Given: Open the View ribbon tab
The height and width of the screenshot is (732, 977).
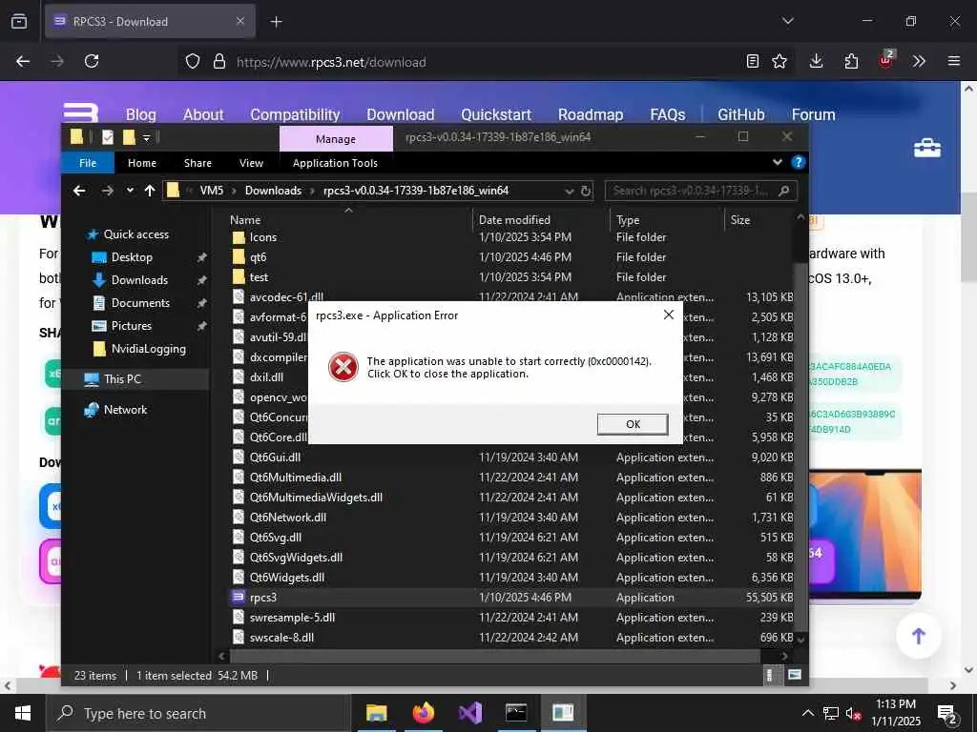Looking at the screenshot, I should pyautogui.click(x=251, y=163).
